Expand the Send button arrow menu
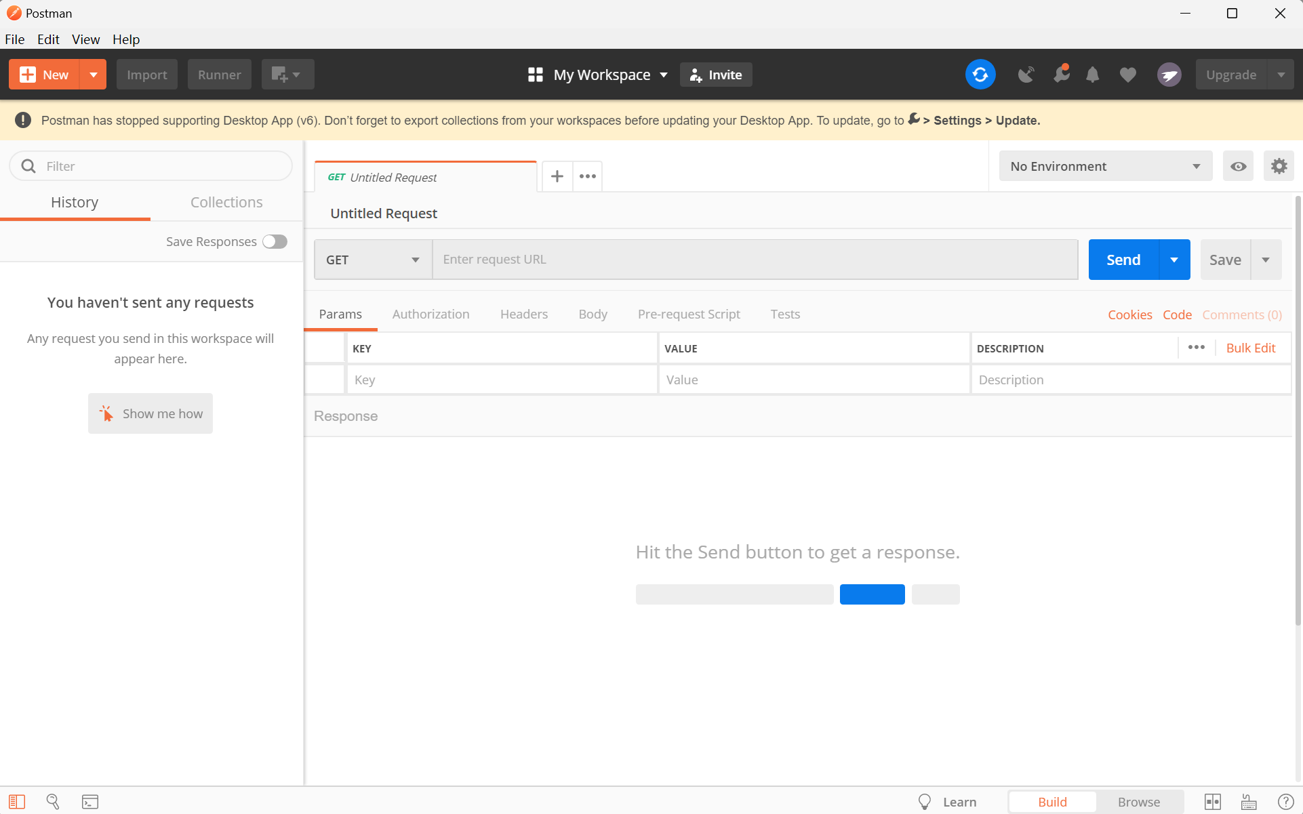 (1174, 260)
